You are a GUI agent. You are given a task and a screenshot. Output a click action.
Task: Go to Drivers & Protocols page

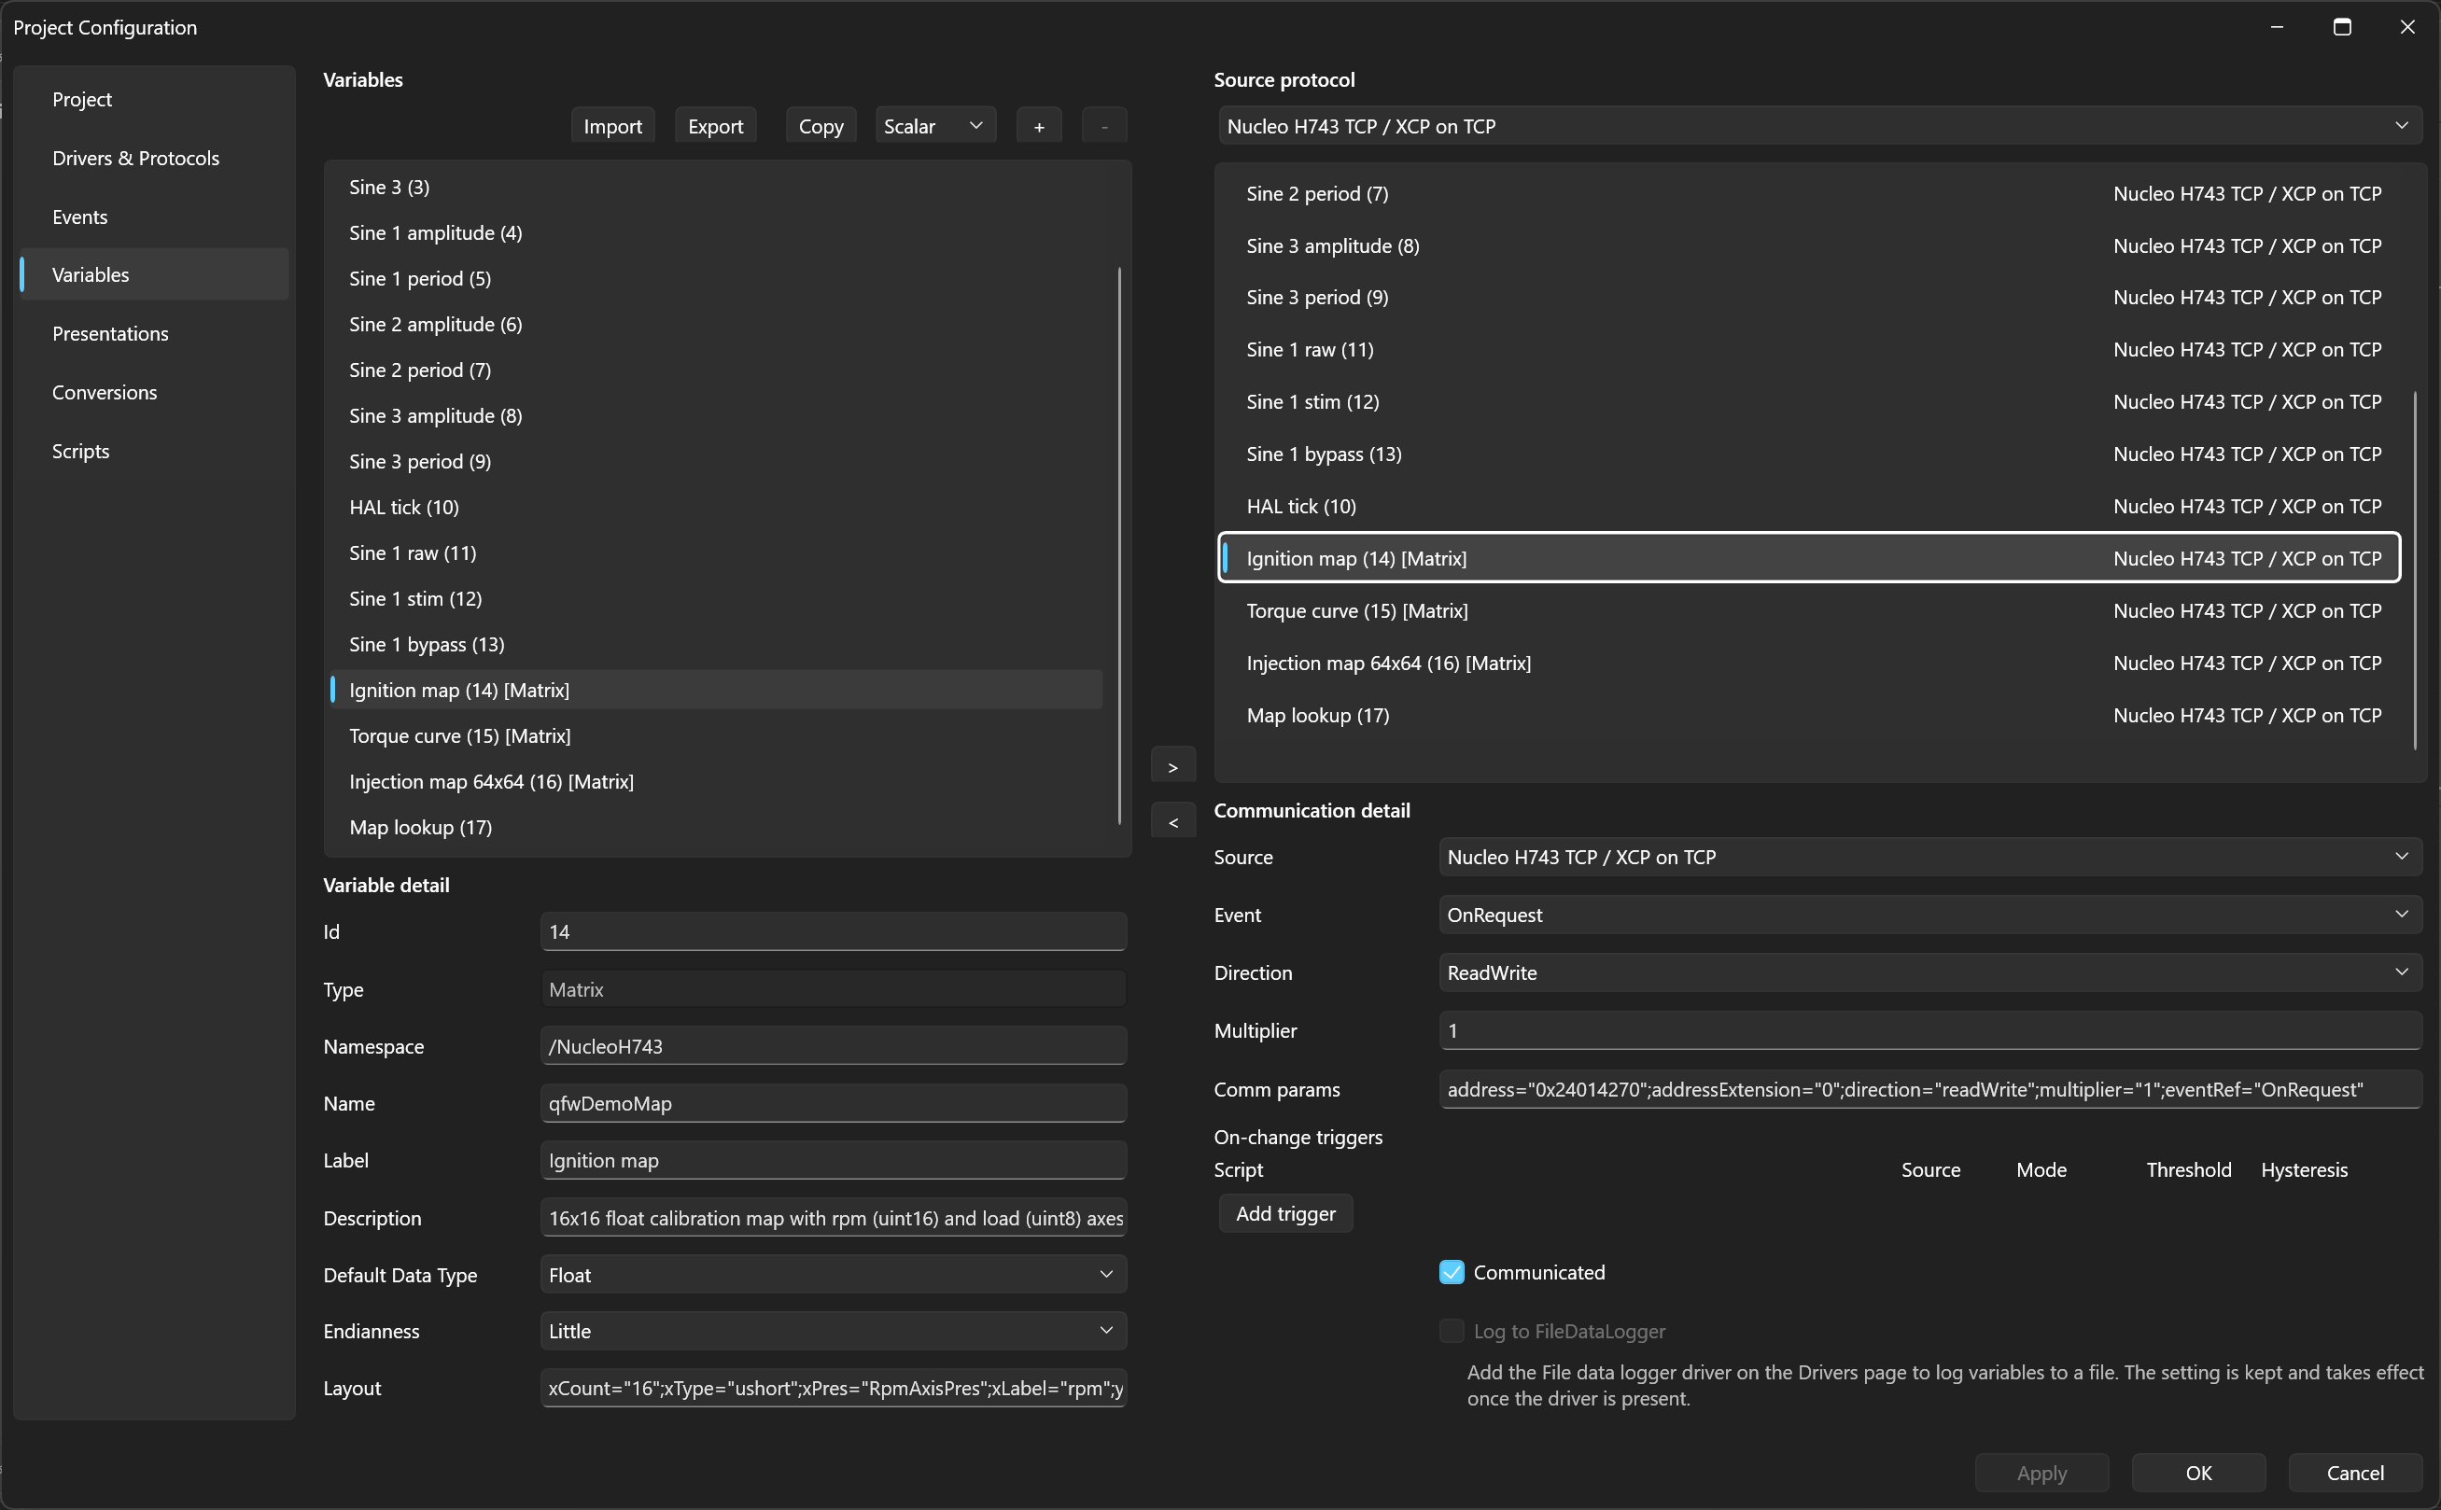154,158
